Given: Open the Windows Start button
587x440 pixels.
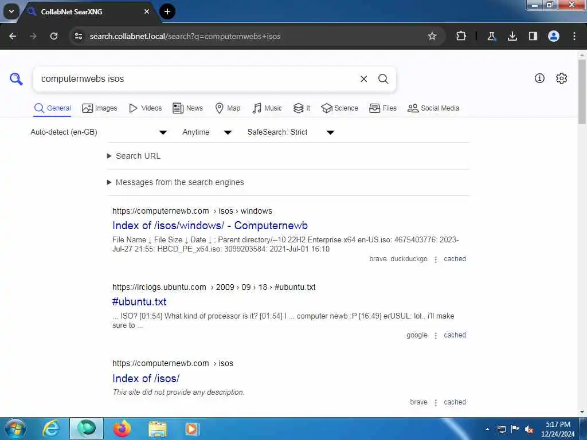Looking at the screenshot, I should point(15,429).
